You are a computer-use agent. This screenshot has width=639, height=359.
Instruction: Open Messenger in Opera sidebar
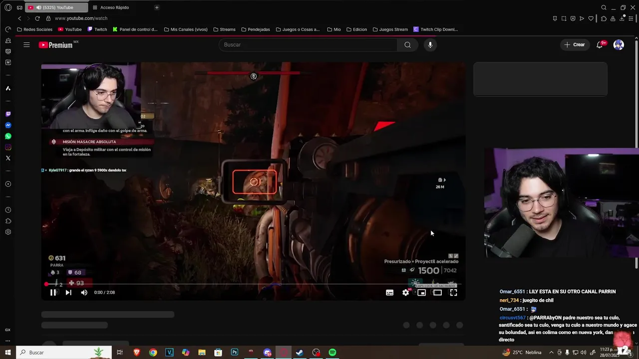click(8, 125)
